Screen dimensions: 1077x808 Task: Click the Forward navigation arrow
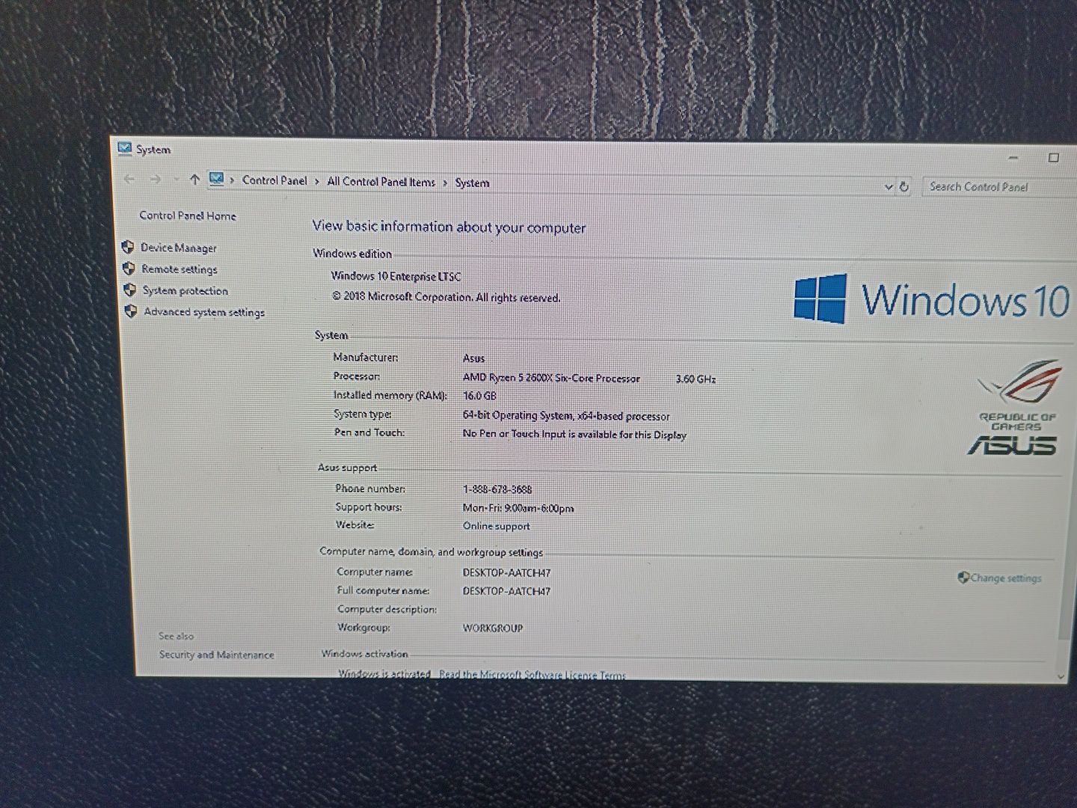(156, 179)
